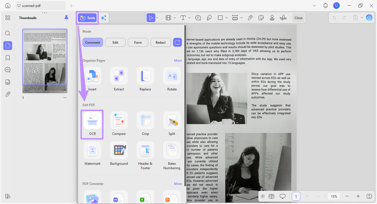This screenshot has height=204, width=377.
Task: Open the UPDF AI sparkle icon
Action: [103, 18]
